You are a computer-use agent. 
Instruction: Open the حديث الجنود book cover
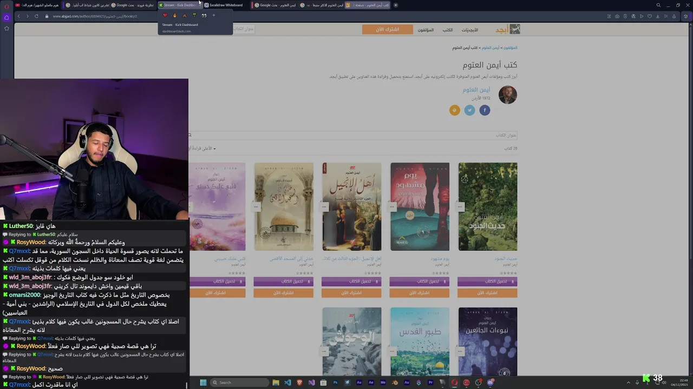(x=487, y=206)
